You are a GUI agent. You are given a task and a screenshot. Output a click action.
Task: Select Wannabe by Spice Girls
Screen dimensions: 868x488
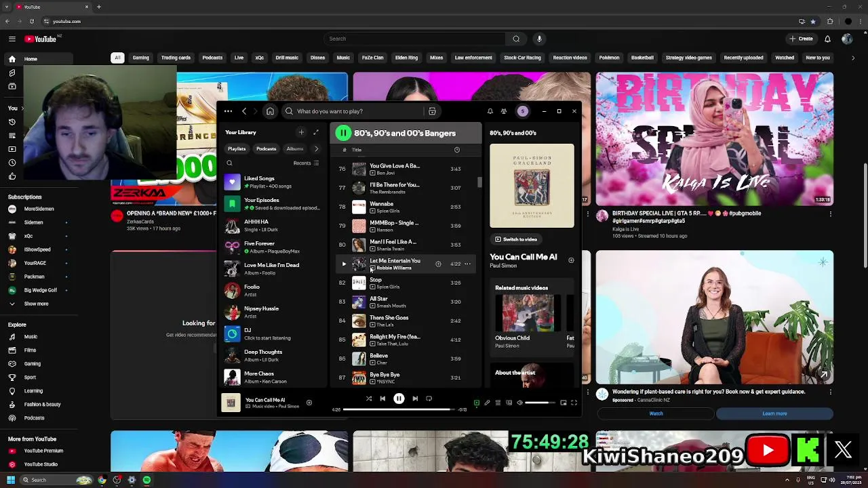[x=405, y=207]
